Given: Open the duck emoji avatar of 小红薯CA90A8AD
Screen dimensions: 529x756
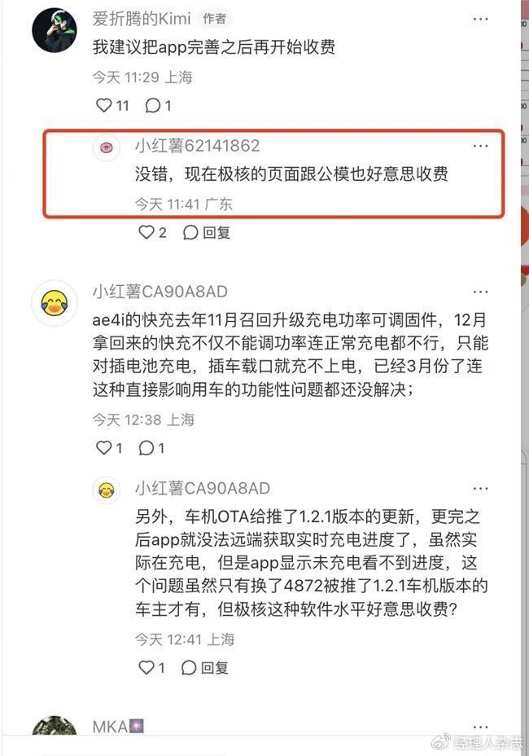Looking at the screenshot, I should [x=54, y=303].
